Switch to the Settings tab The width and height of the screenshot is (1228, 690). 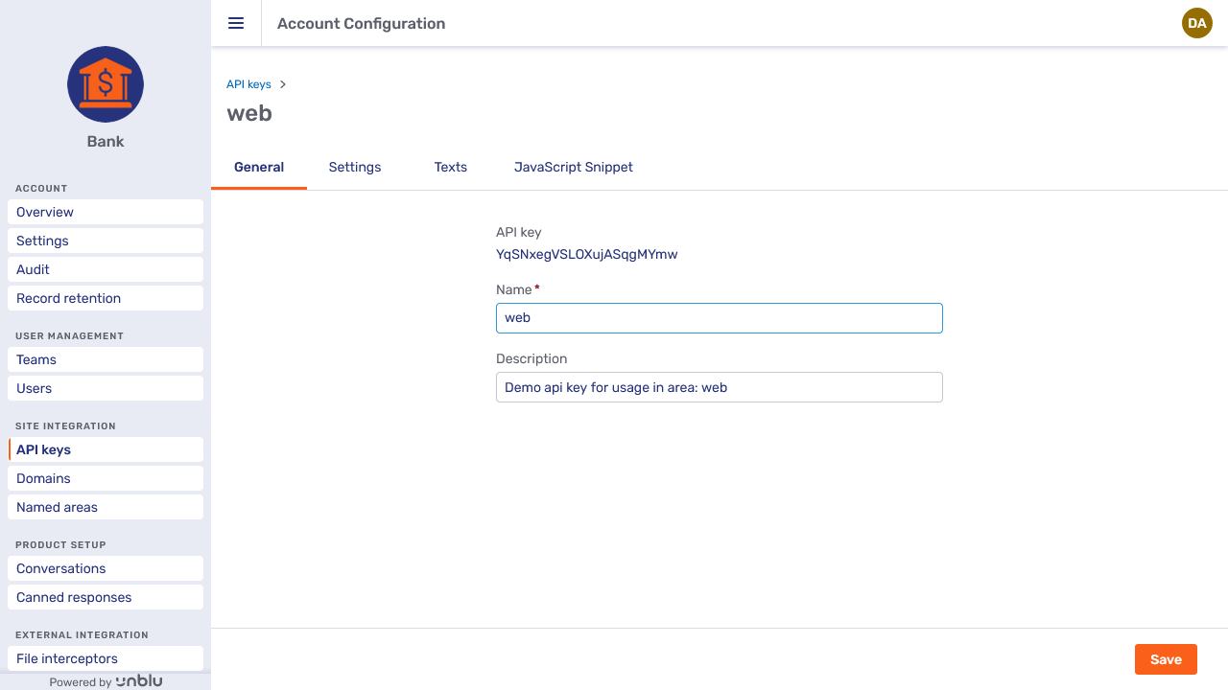[355, 167]
